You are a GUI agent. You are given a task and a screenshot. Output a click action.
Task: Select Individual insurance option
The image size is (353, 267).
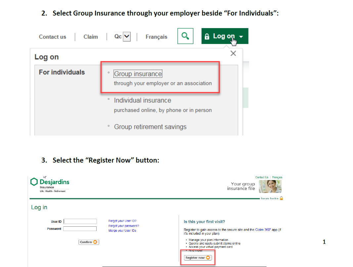(x=143, y=100)
